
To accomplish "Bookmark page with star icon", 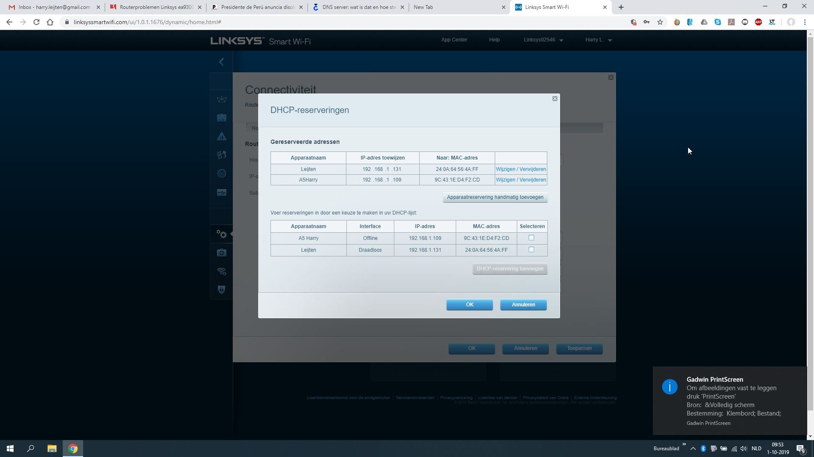I will (660, 22).
